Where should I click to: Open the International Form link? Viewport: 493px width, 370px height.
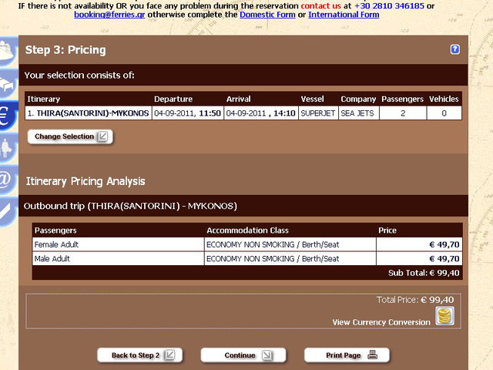pyautogui.click(x=344, y=15)
